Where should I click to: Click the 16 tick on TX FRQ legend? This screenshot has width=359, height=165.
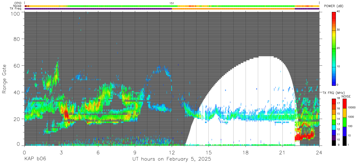338,109
